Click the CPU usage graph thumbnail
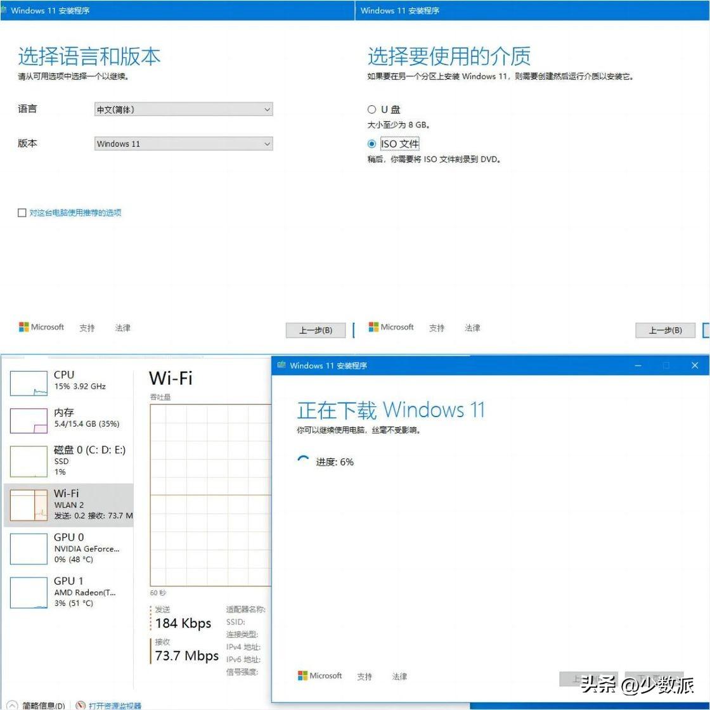710x710 pixels. pos(29,384)
